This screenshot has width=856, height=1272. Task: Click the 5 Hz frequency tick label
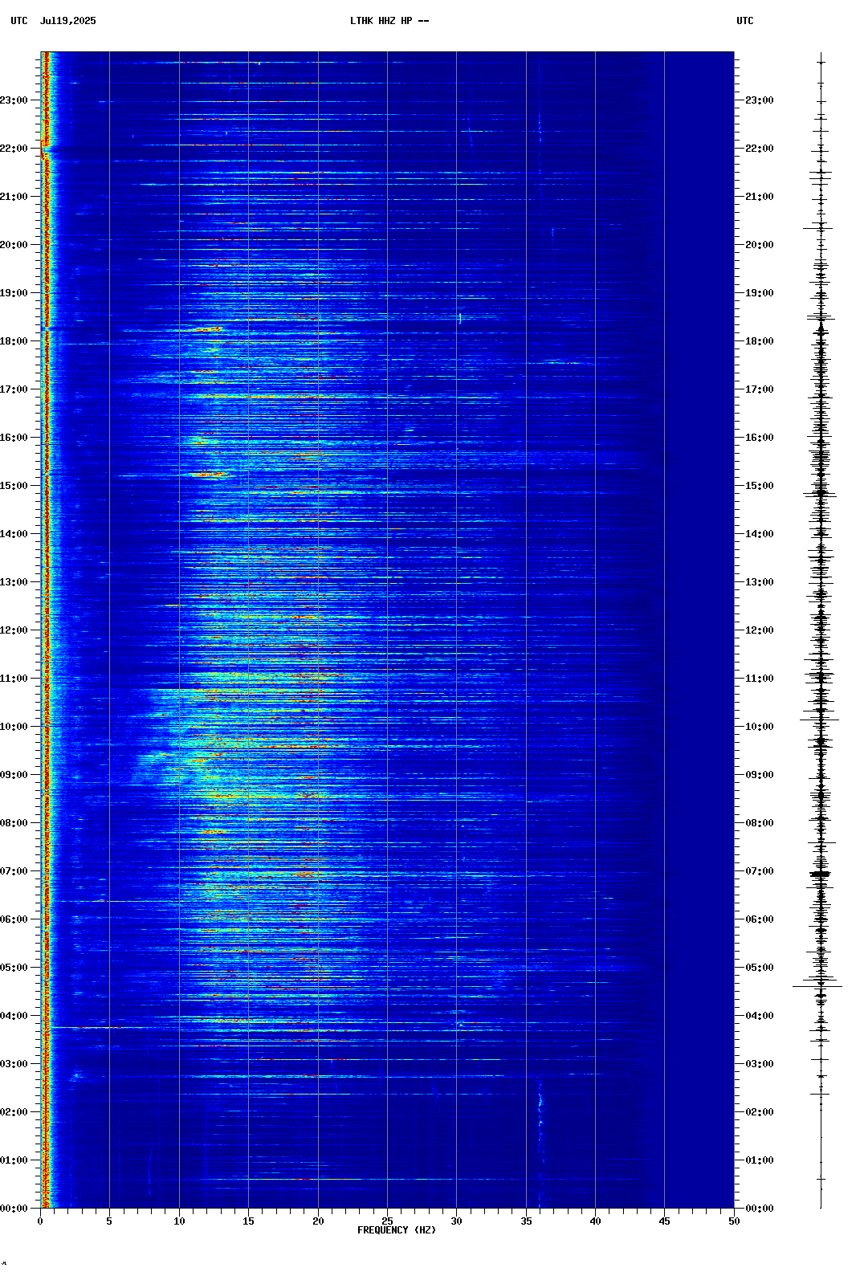click(x=109, y=1221)
